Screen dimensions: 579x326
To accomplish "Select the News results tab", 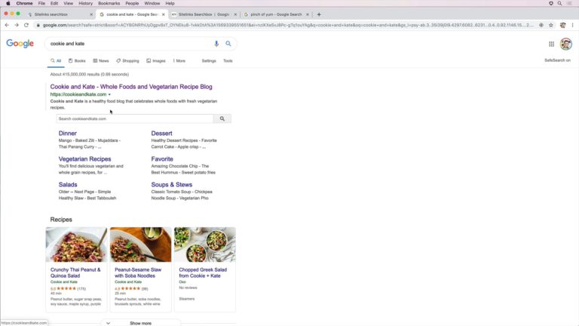I will pyautogui.click(x=101, y=60).
